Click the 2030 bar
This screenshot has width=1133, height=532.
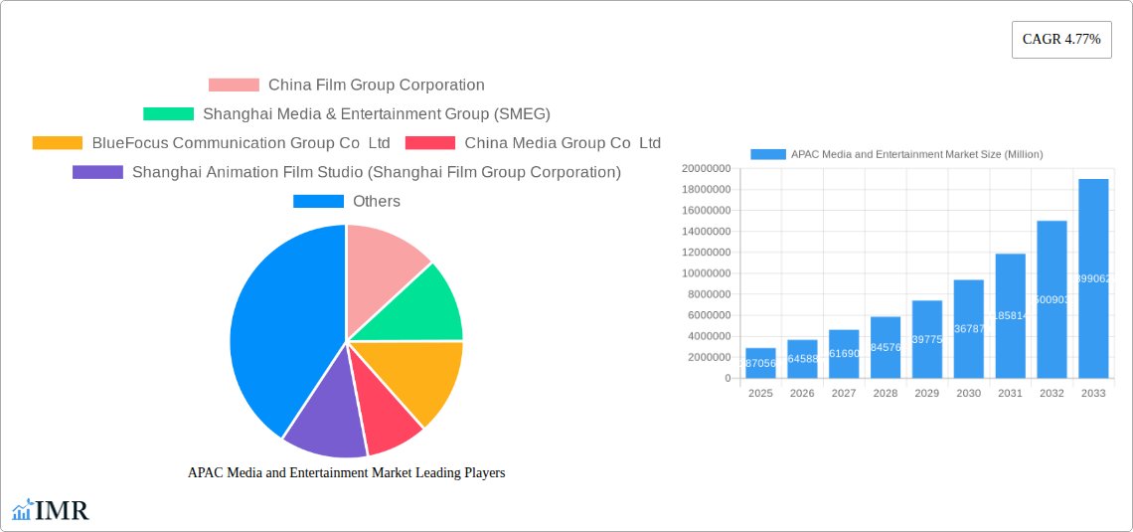click(969, 329)
